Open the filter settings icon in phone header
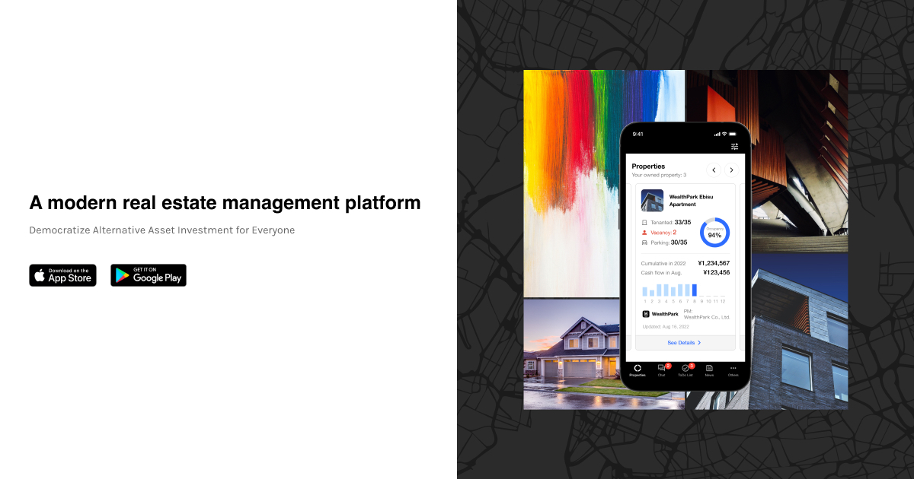This screenshot has height=479, width=914. tap(734, 146)
